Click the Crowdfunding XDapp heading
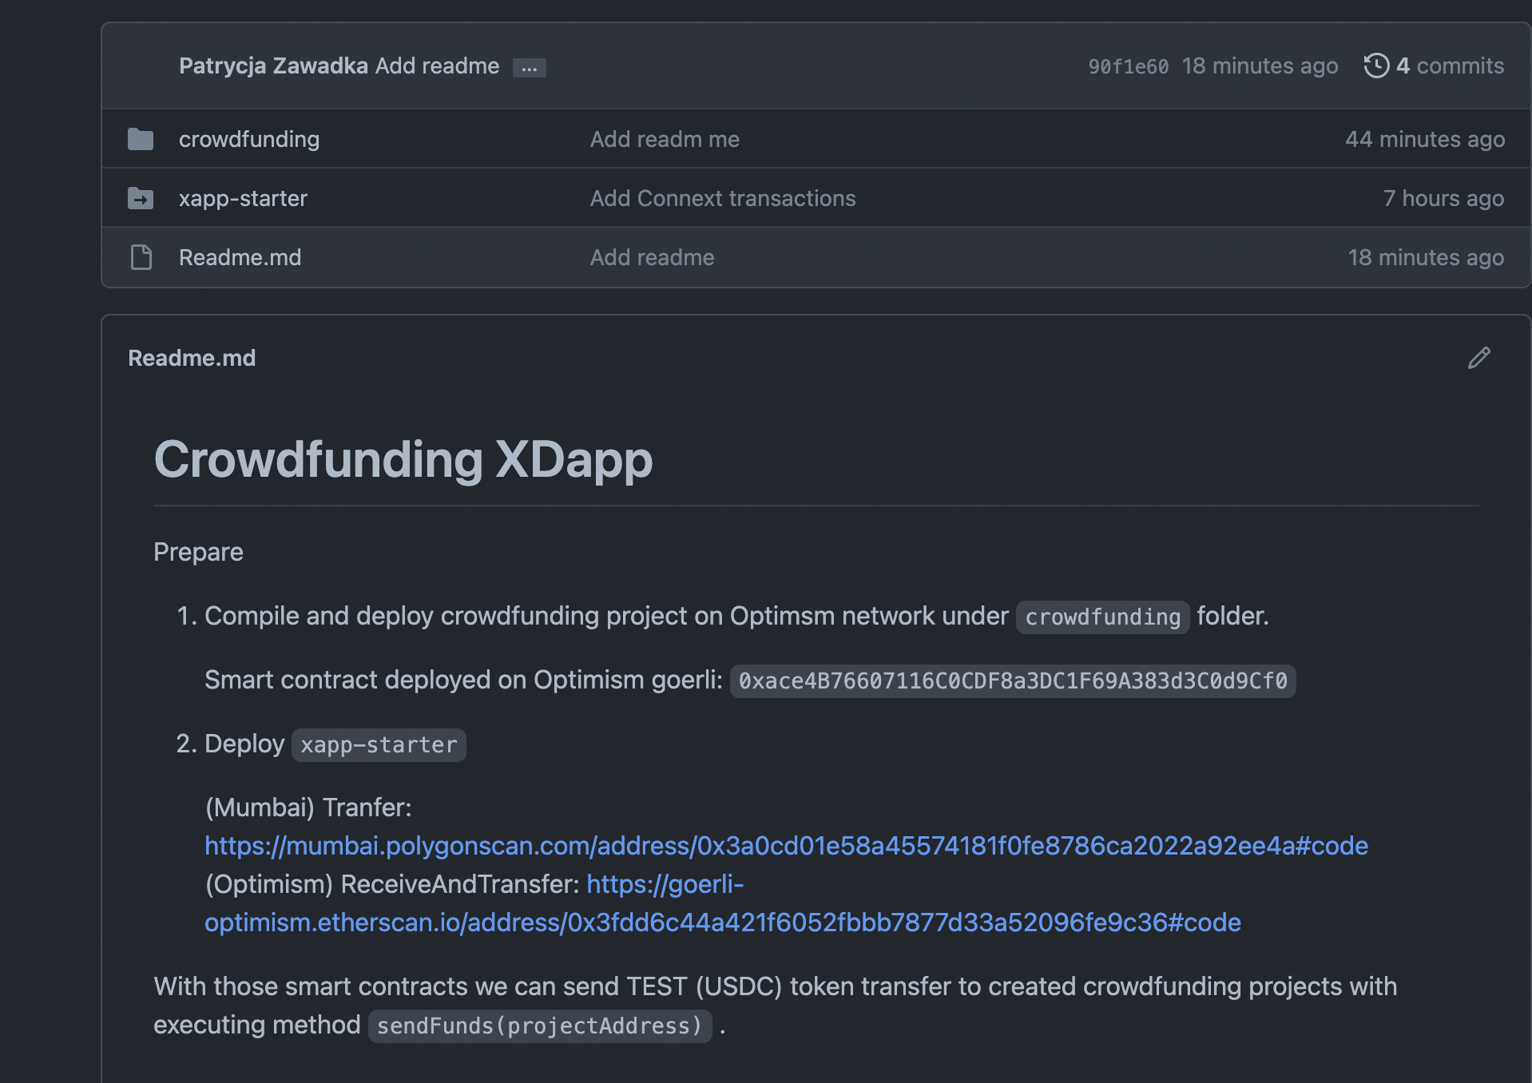The height and width of the screenshot is (1083, 1532). coord(403,459)
